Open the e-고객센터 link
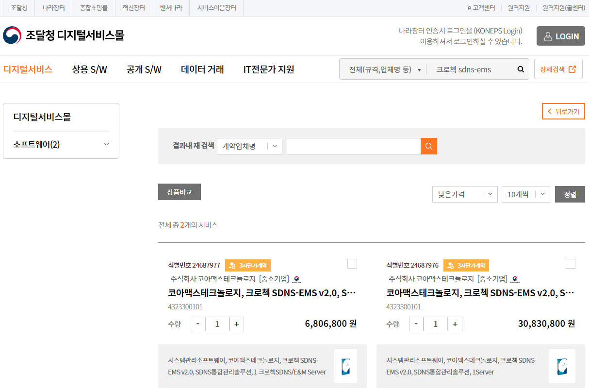This screenshot has height=390, width=589. click(x=481, y=8)
